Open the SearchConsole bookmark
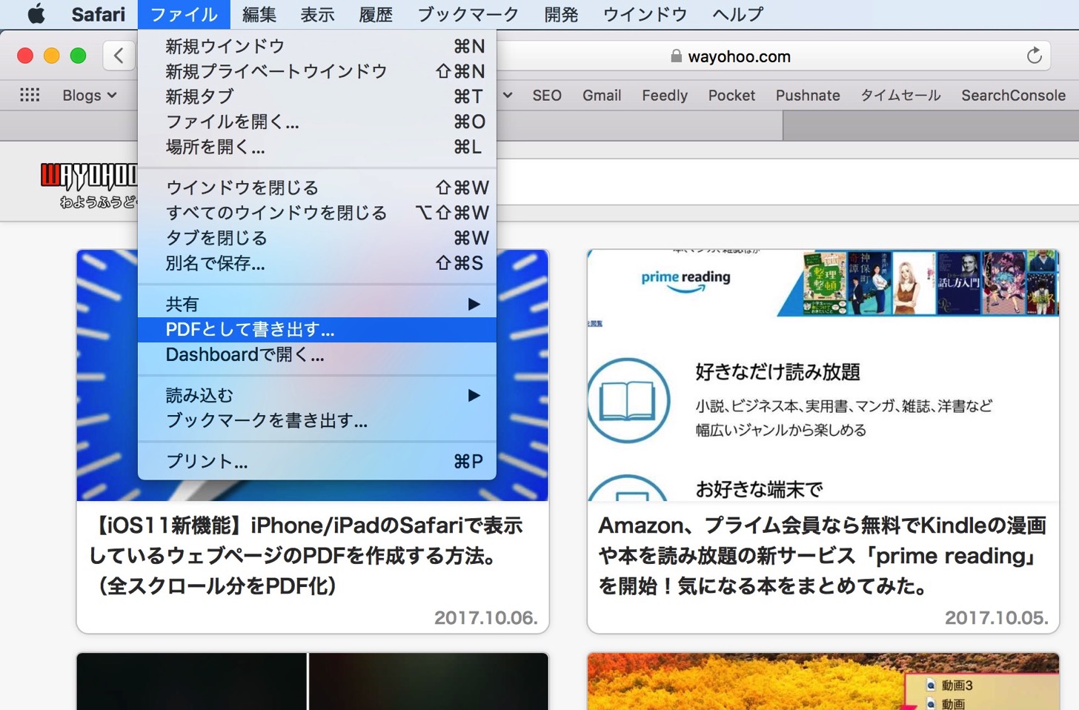Screen dimensions: 1079x710 [x=1013, y=95]
